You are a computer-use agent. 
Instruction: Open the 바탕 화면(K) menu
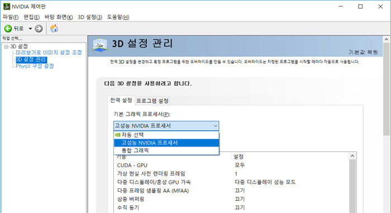(x=59, y=17)
